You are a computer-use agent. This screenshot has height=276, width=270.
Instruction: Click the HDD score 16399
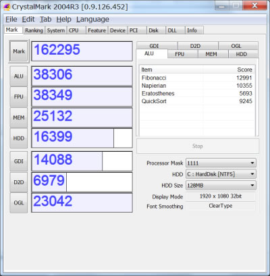point(82,138)
